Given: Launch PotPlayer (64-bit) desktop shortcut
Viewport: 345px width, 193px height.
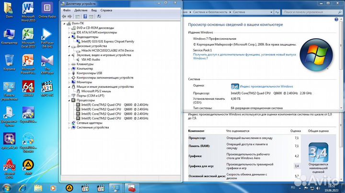Looking at the screenshot, I should tap(47, 38).
